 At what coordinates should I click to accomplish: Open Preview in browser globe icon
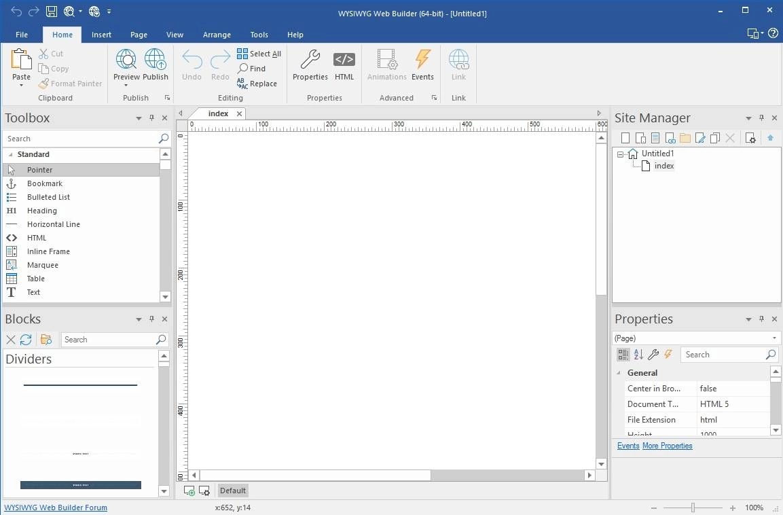click(126, 59)
